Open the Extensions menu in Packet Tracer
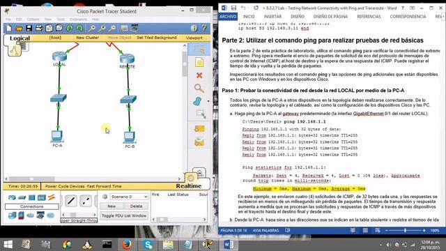 [x=78, y=19]
